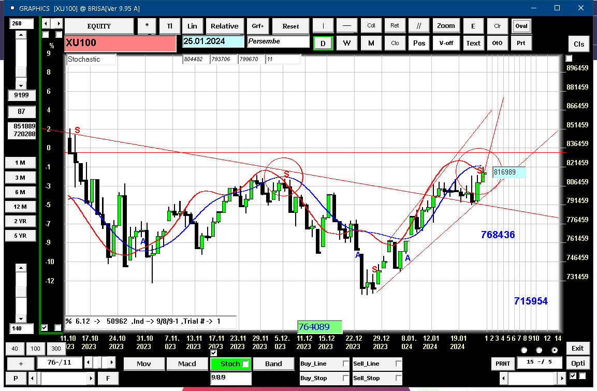The image size is (597, 391).
Task: Toggle the checkbox inside the Stoch button
Action: tap(245, 364)
